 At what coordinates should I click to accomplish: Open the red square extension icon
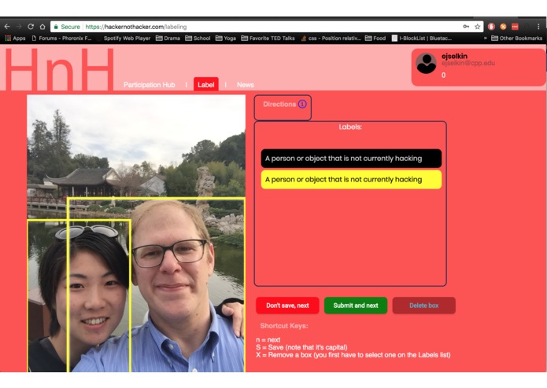click(x=515, y=27)
